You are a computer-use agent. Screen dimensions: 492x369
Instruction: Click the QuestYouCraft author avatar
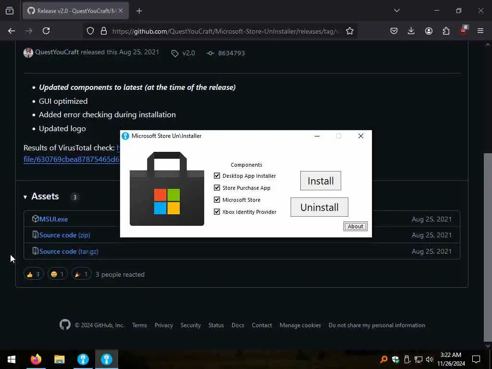pyautogui.click(x=28, y=53)
